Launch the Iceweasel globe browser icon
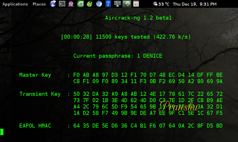 (53, 4)
